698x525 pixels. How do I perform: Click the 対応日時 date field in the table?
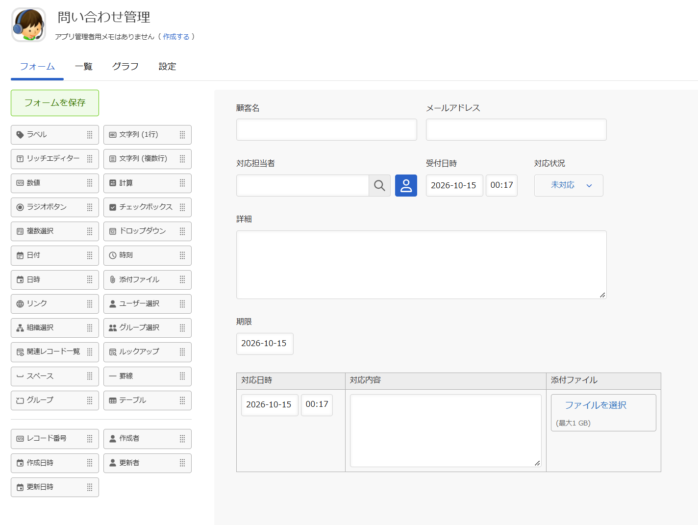(270, 405)
